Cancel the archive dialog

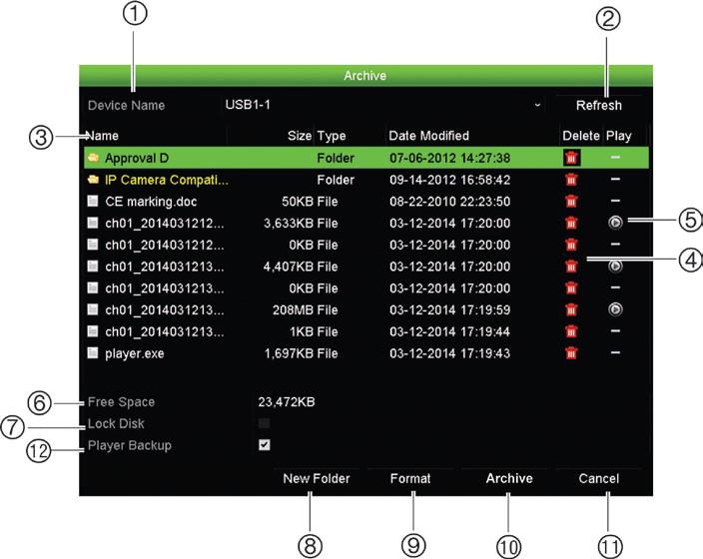coord(598,478)
